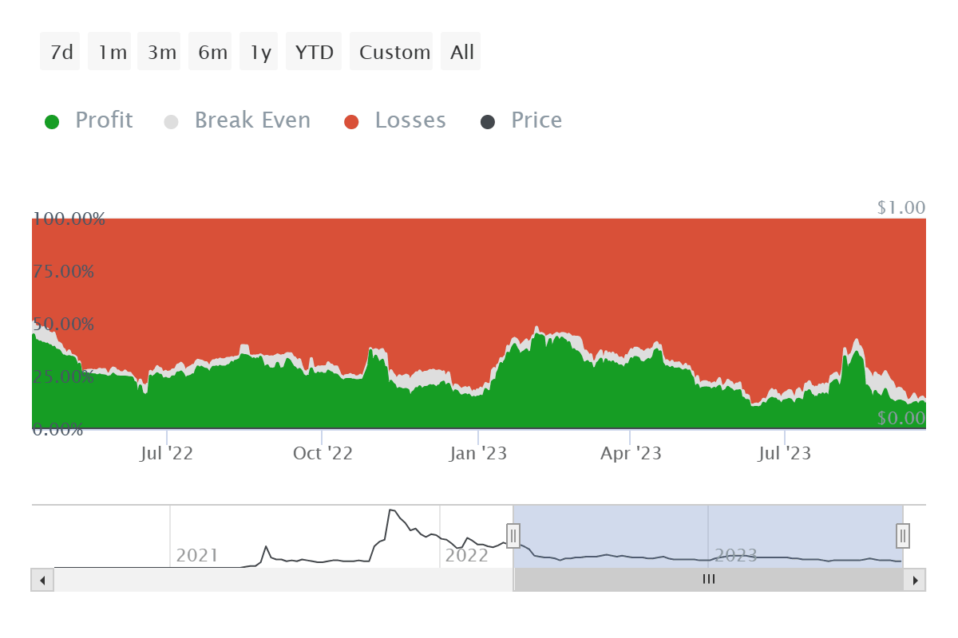Click the red Losses legend dot
Image resolution: width=958 pixels, height=638 pixels.
[x=351, y=120]
